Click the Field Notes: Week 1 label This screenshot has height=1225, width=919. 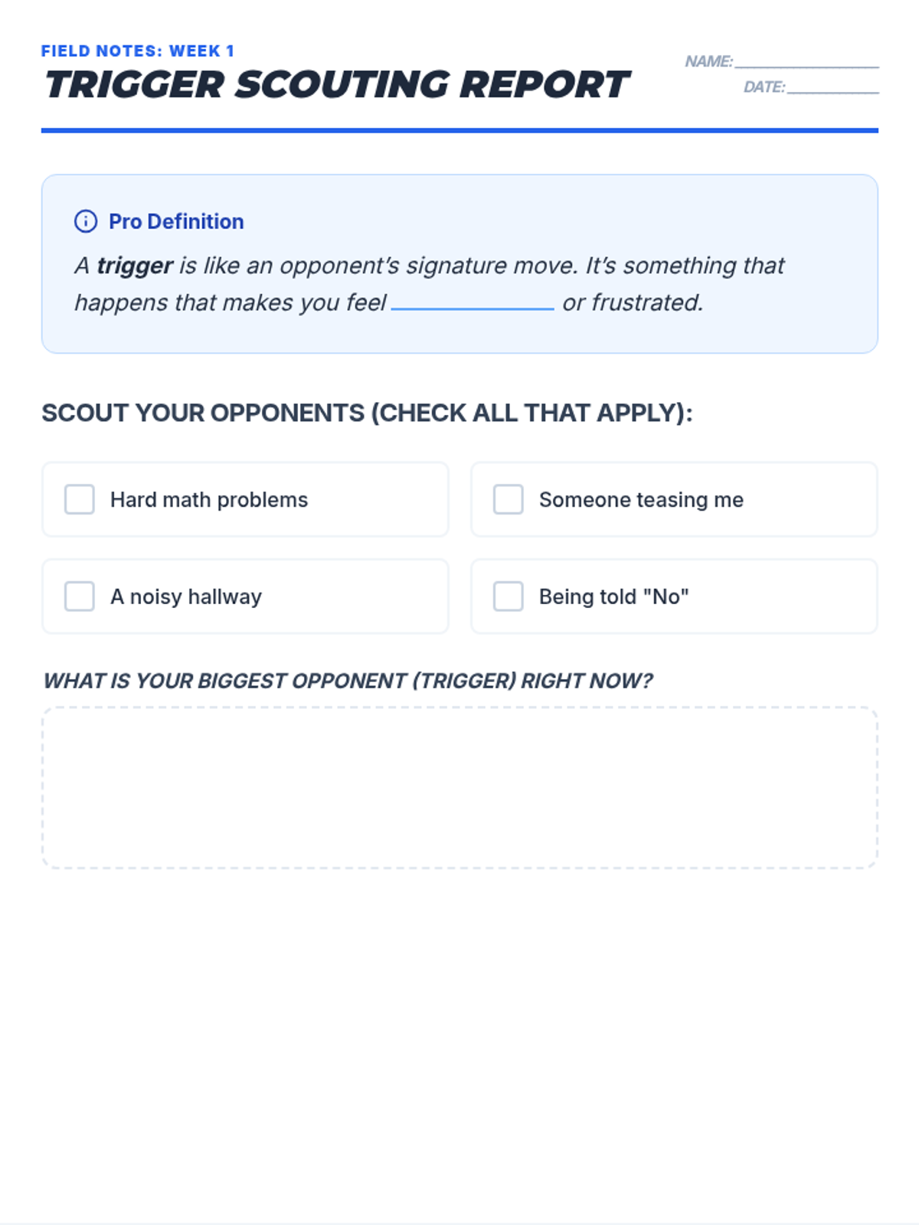[138, 51]
